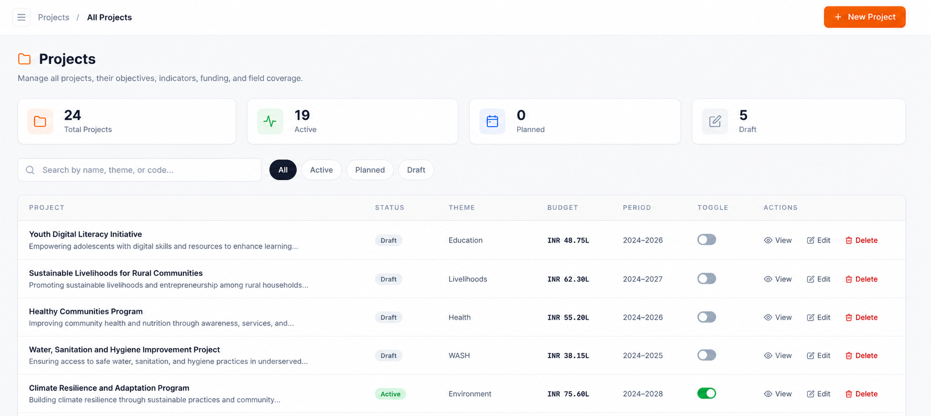View Sustainable Livelihoods for Rural Communities
931x416 pixels.
coord(778,279)
